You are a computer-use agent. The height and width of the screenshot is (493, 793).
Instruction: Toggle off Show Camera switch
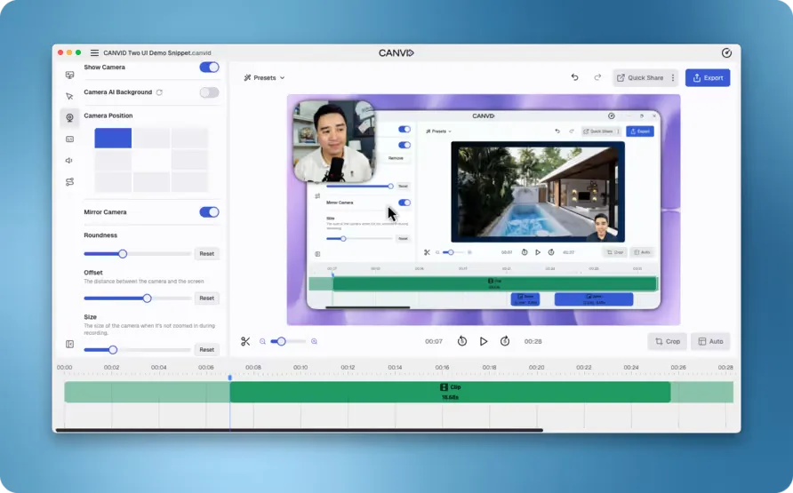209,68
